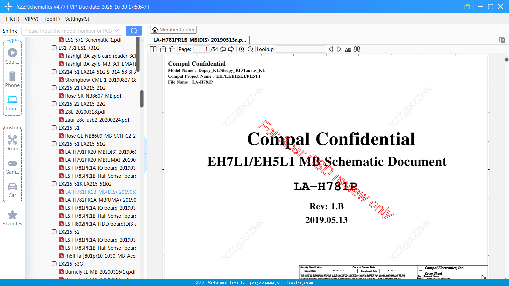This screenshot has width=509, height=286.
Task: Open the Courses sidebar section
Action: [12, 56]
